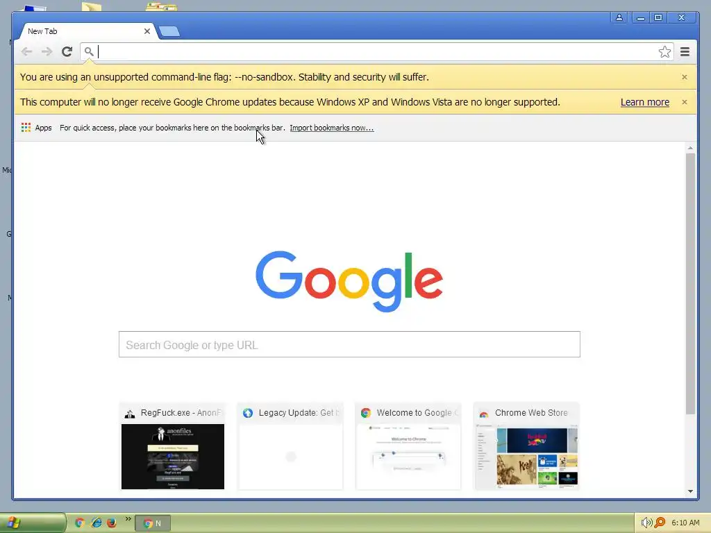Click the Chrome favicon on Welcome tile
This screenshot has width=711, height=533.
pyautogui.click(x=365, y=413)
